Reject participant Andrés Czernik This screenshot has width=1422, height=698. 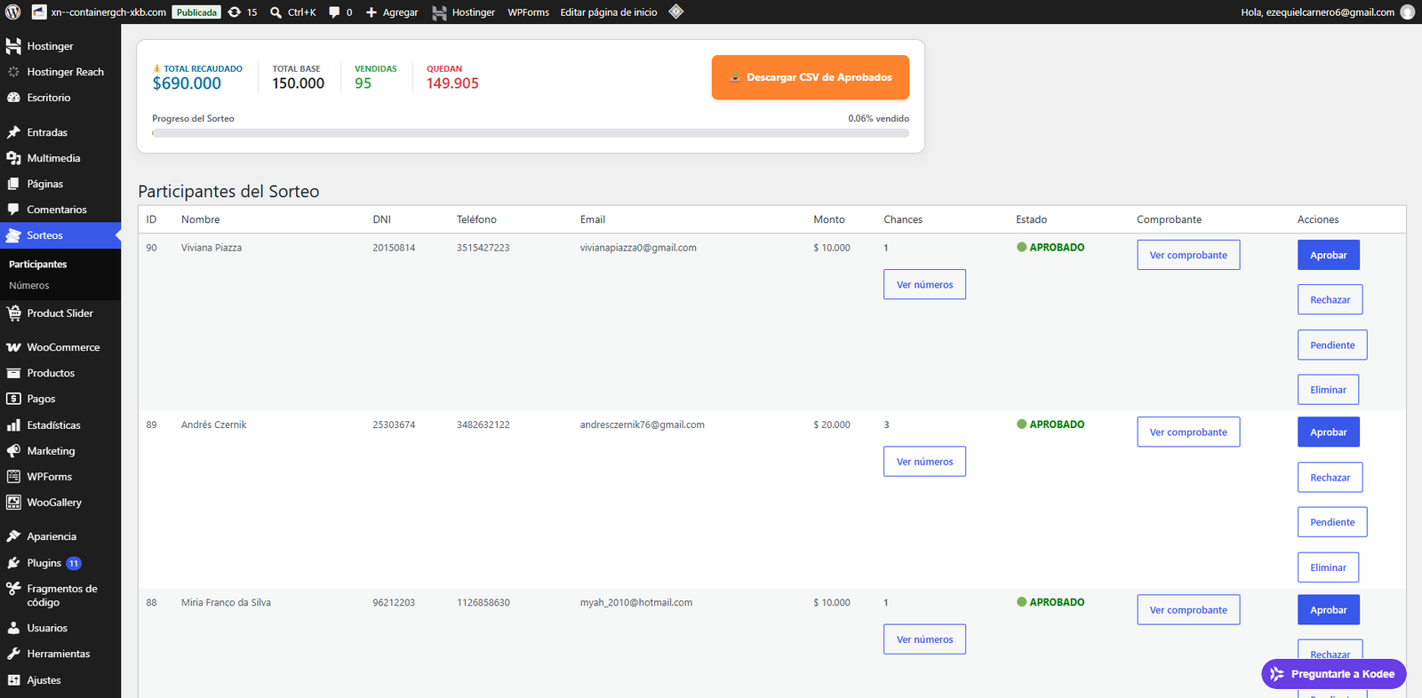[1330, 478]
